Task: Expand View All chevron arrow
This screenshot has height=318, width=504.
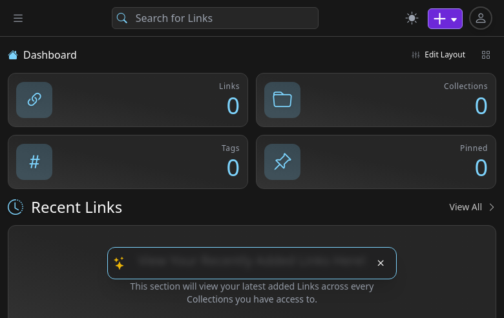Action: coord(492,207)
